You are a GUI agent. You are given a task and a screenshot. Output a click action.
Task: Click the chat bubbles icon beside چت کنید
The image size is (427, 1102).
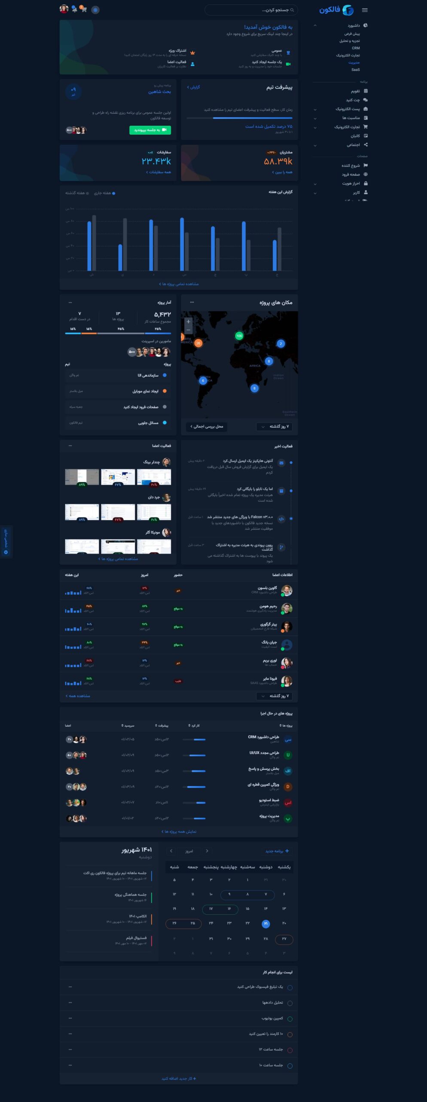366,100
